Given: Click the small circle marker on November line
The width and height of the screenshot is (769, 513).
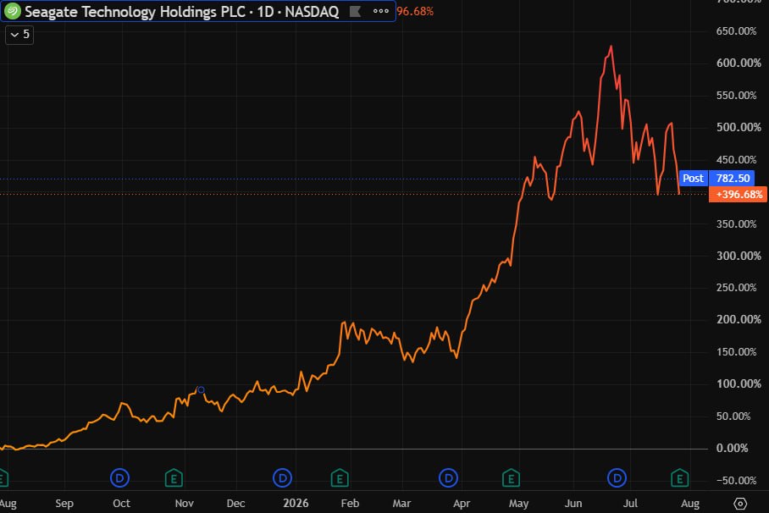Looking at the screenshot, I should [201, 390].
